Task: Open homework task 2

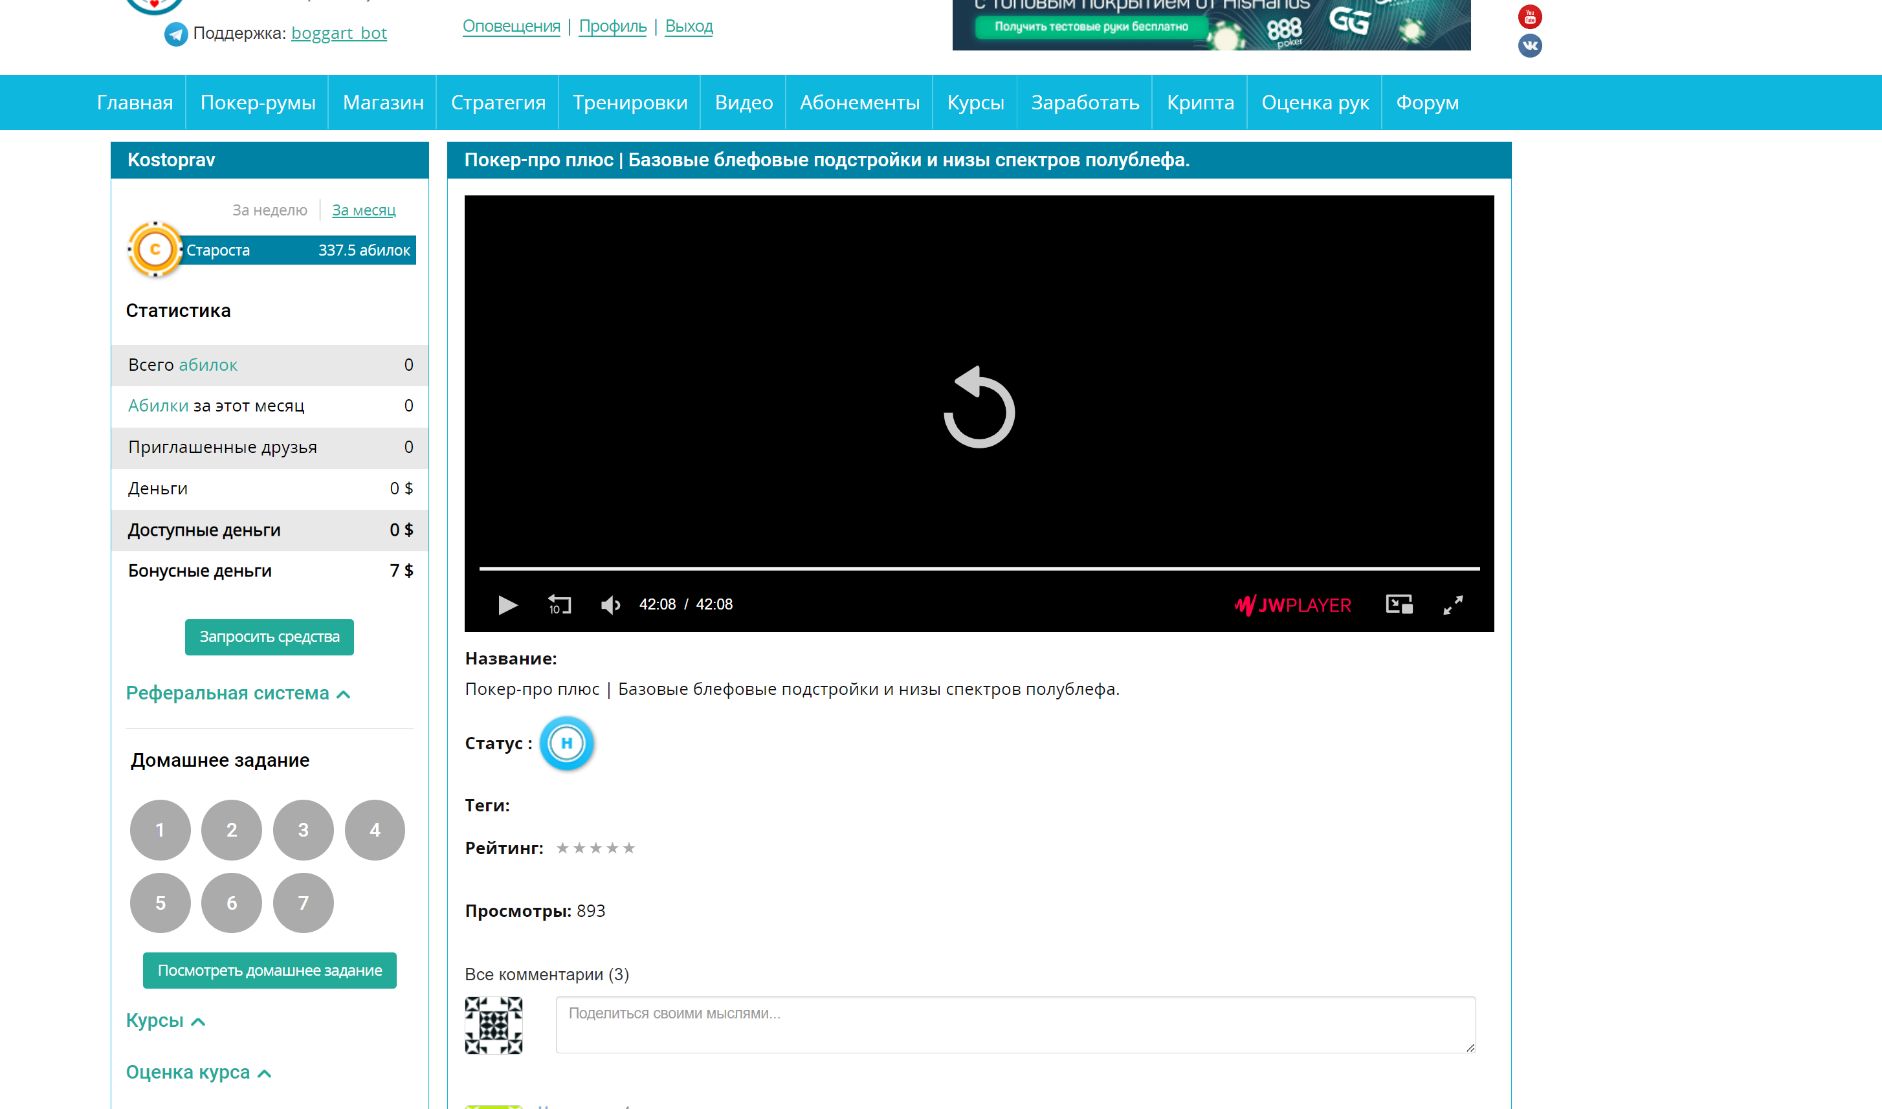Action: (x=232, y=830)
